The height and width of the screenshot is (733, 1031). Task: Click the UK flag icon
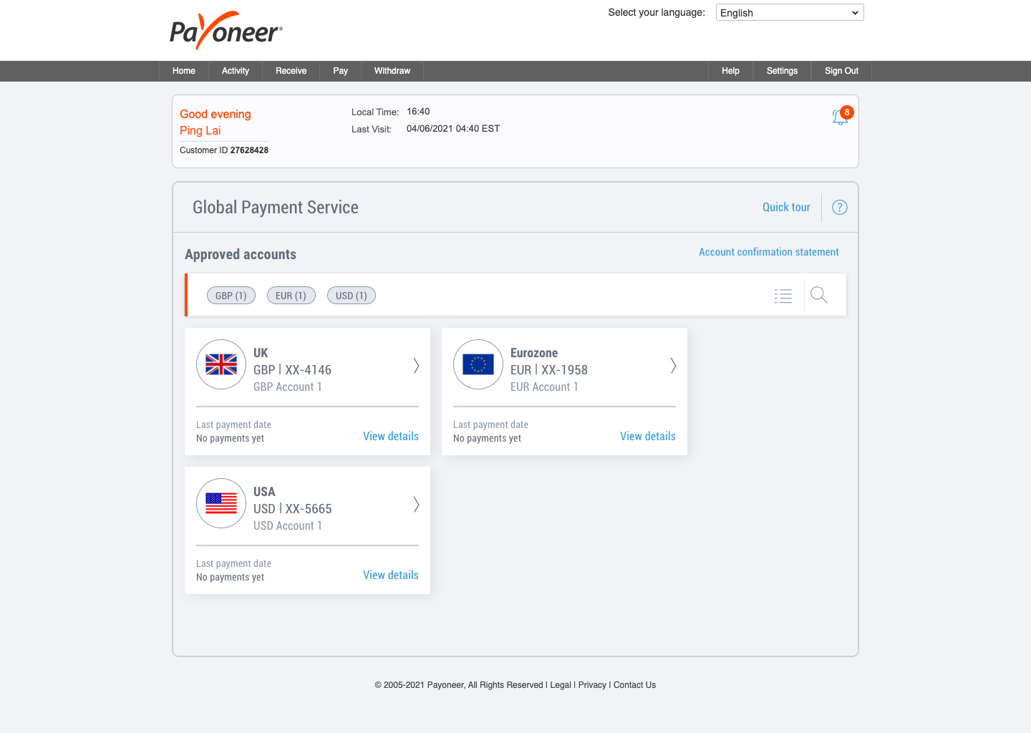221,364
